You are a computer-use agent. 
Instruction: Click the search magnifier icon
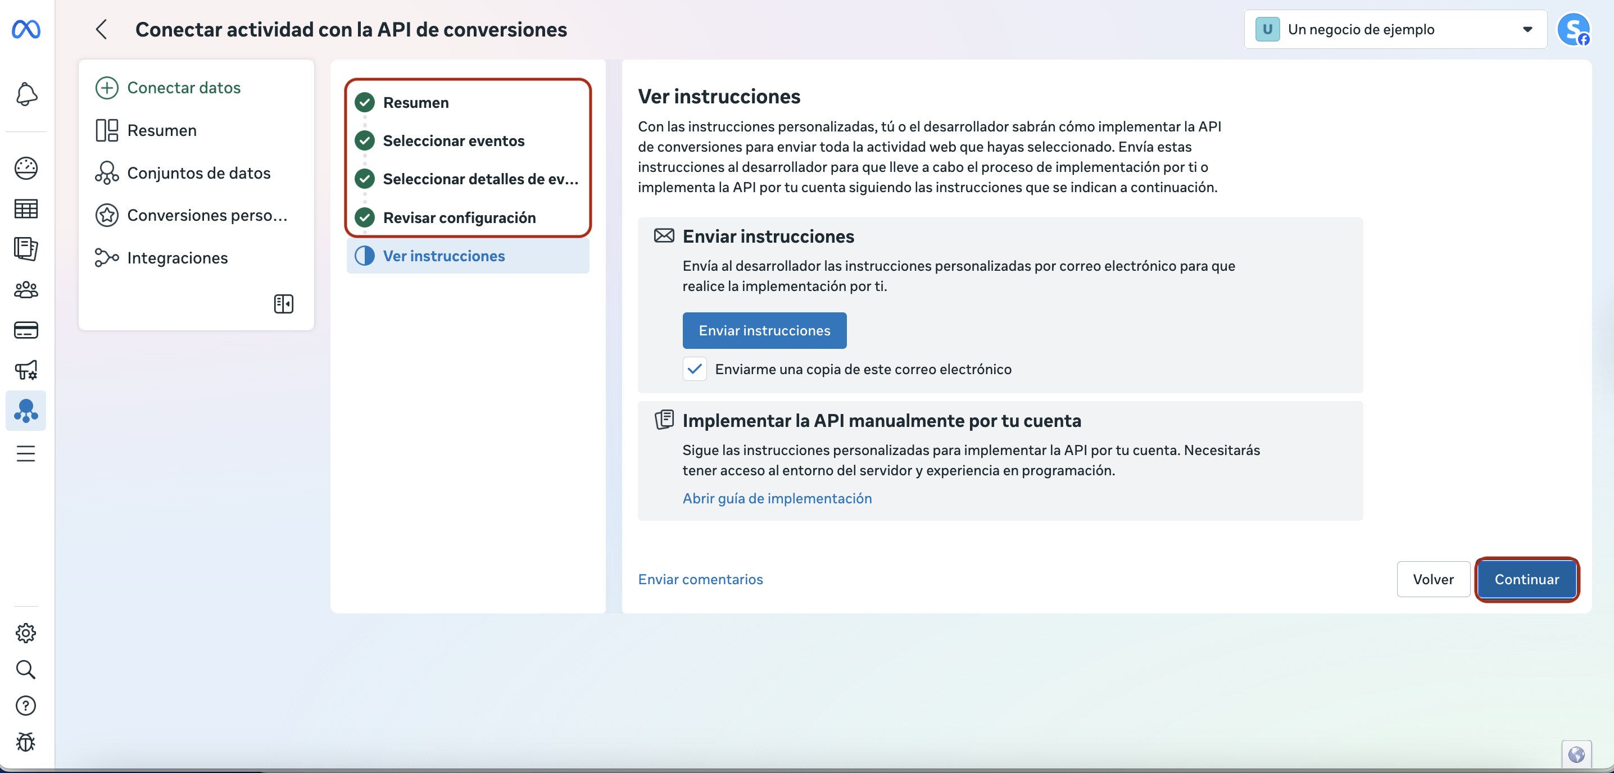[x=26, y=669]
